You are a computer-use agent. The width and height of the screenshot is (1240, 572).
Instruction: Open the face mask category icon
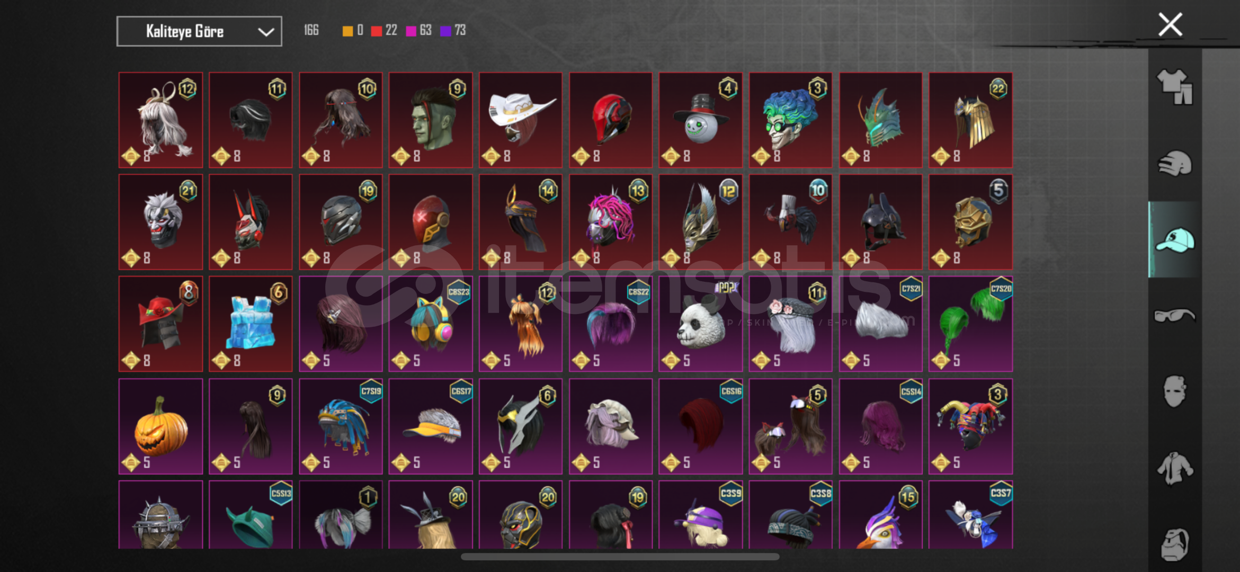click(1174, 391)
